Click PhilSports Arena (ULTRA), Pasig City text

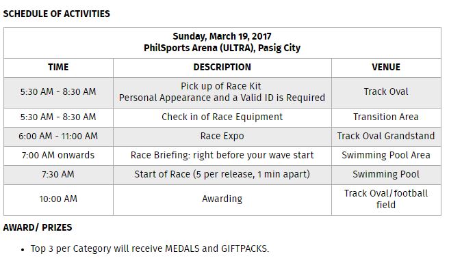(222, 48)
